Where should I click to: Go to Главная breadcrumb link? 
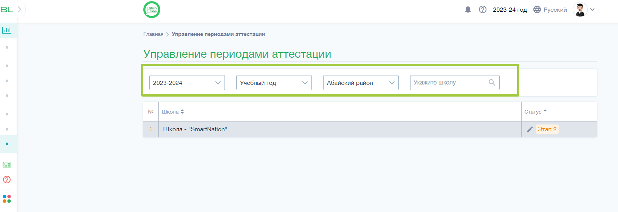pos(153,34)
